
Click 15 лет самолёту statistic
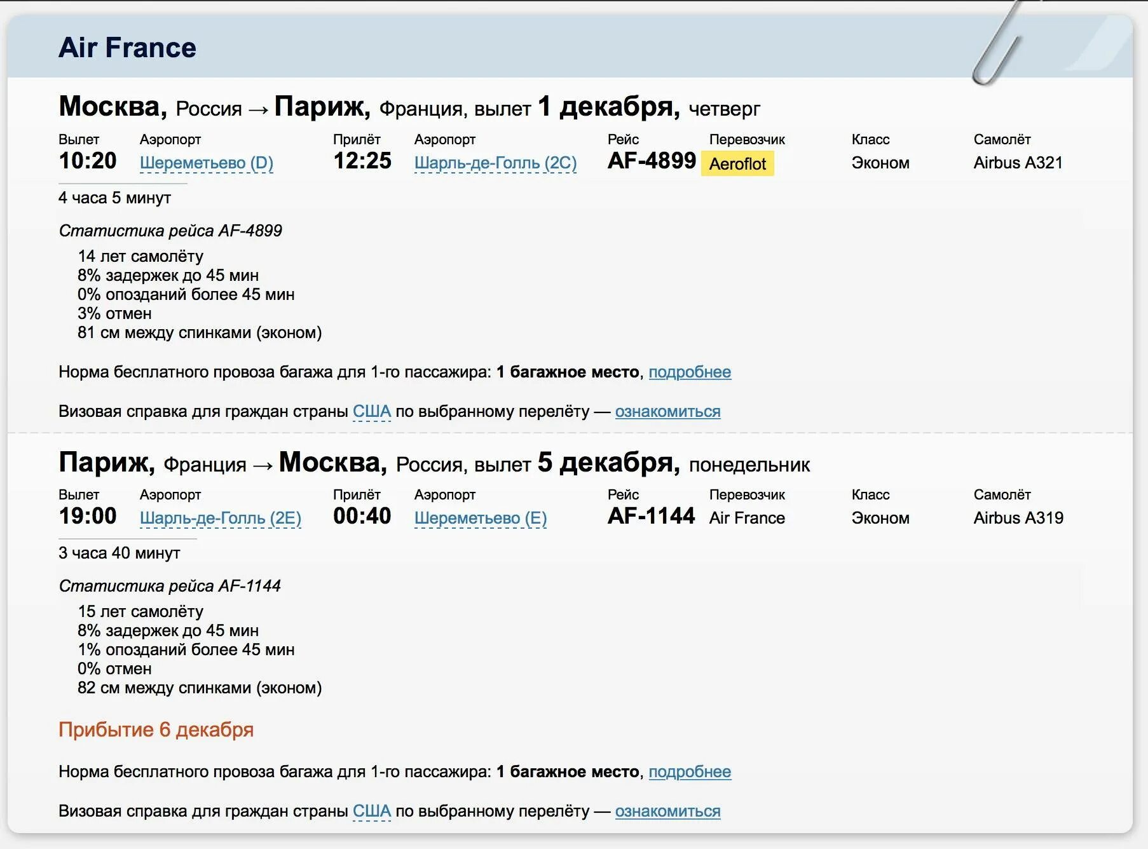click(x=140, y=612)
